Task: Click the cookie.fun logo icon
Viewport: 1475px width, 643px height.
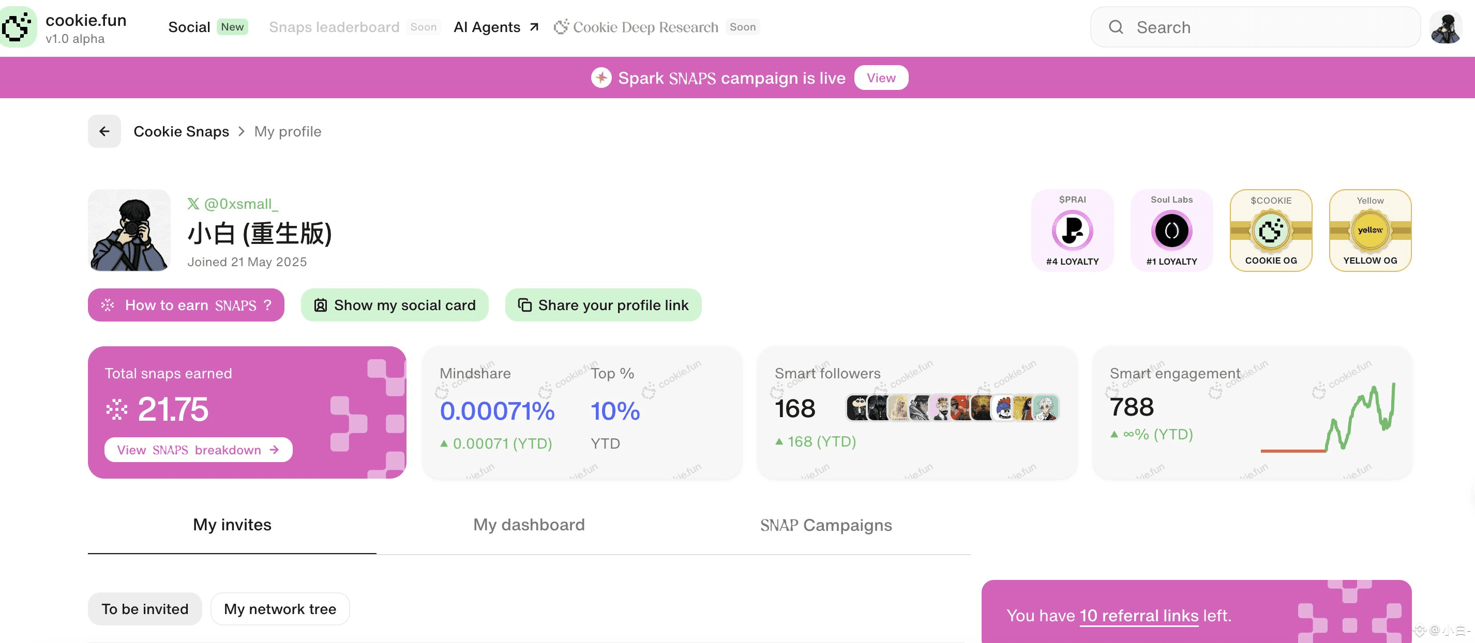Action: [x=18, y=27]
